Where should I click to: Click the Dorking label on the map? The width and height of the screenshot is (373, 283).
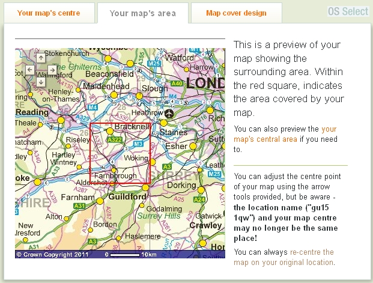181,185
